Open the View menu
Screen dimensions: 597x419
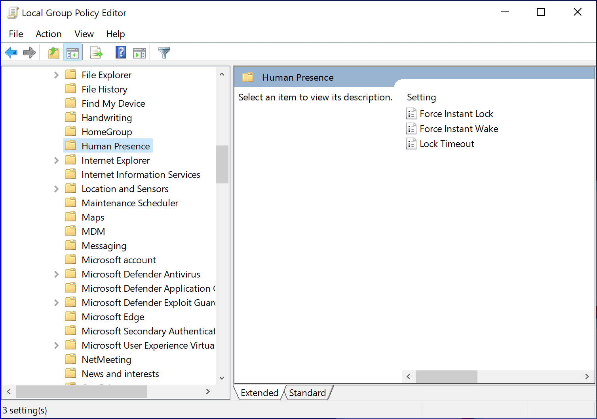(x=84, y=34)
